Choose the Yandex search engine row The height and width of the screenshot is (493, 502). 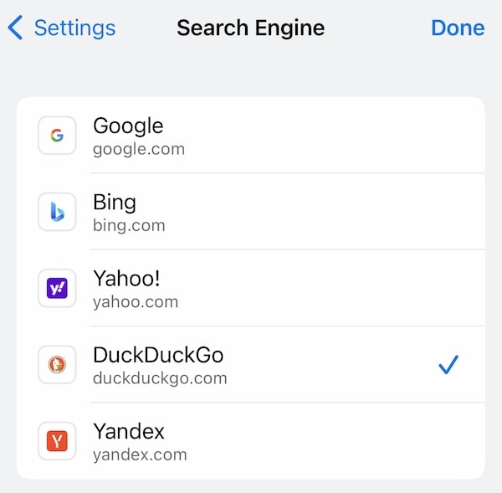(251, 441)
